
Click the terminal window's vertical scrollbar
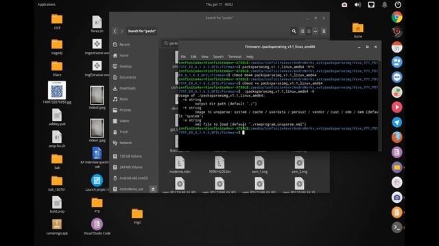tap(379, 105)
